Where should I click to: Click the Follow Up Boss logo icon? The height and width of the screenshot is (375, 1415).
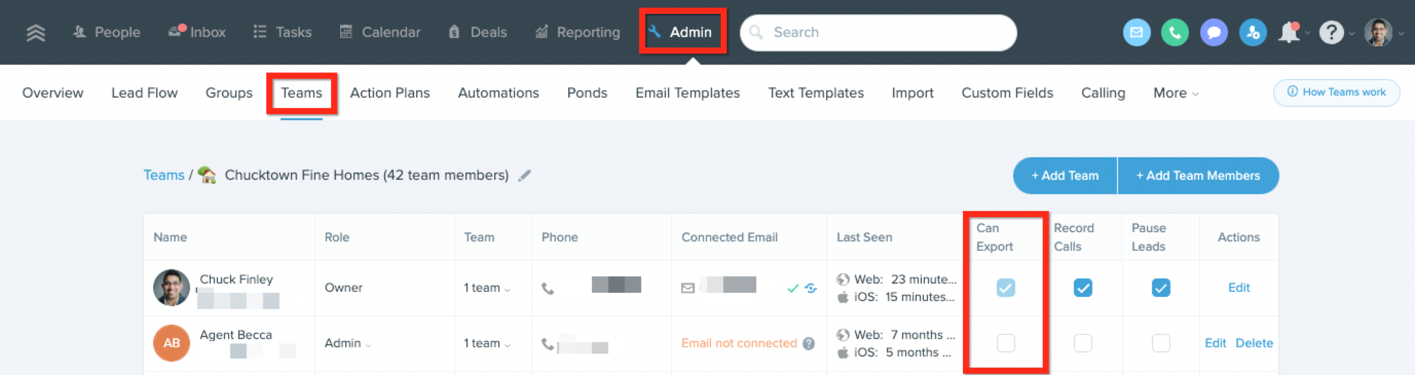pos(35,32)
